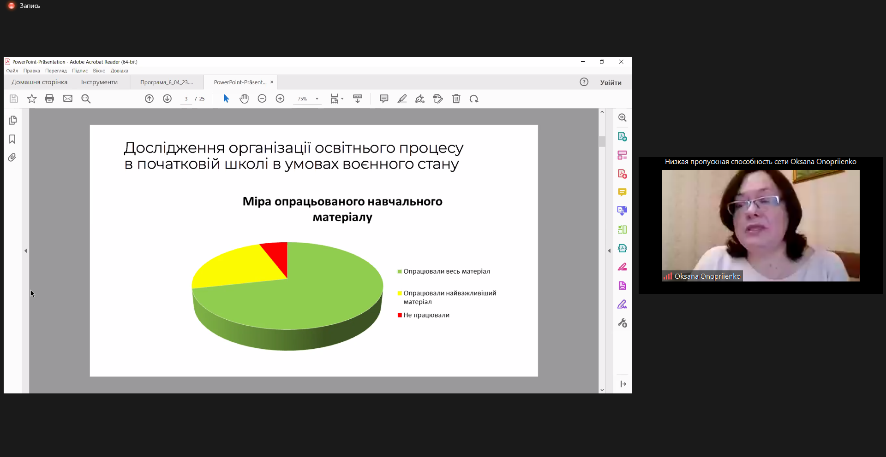
Task: Add file to starred favorites
Action: [32, 99]
